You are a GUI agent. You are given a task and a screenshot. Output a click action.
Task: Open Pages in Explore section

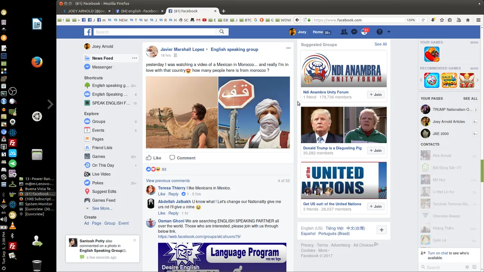pos(98,139)
